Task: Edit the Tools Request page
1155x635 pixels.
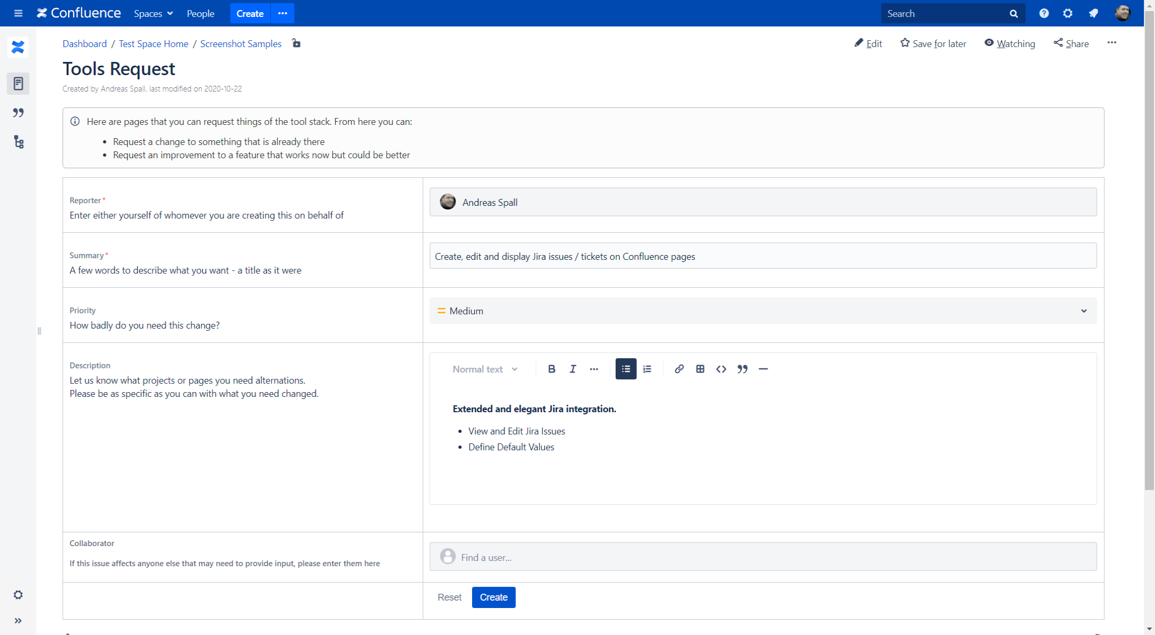Action: pyautogui.click(x=868, y=43)
